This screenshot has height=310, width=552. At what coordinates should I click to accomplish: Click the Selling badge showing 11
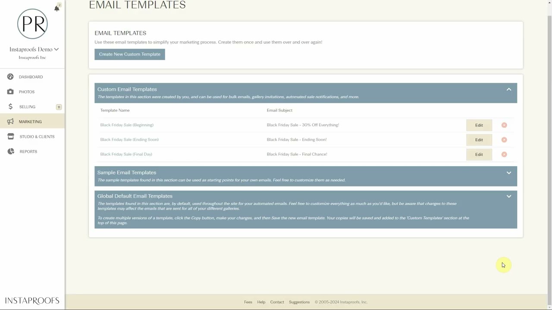(x=59, y=107)
